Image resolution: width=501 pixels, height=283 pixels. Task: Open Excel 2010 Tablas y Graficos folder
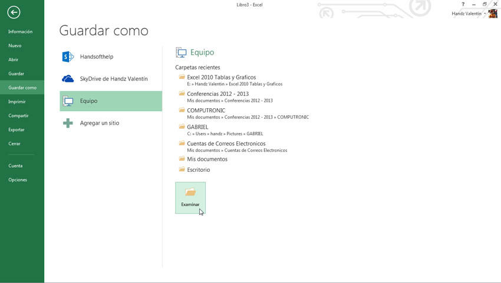[x=221, y=78]
